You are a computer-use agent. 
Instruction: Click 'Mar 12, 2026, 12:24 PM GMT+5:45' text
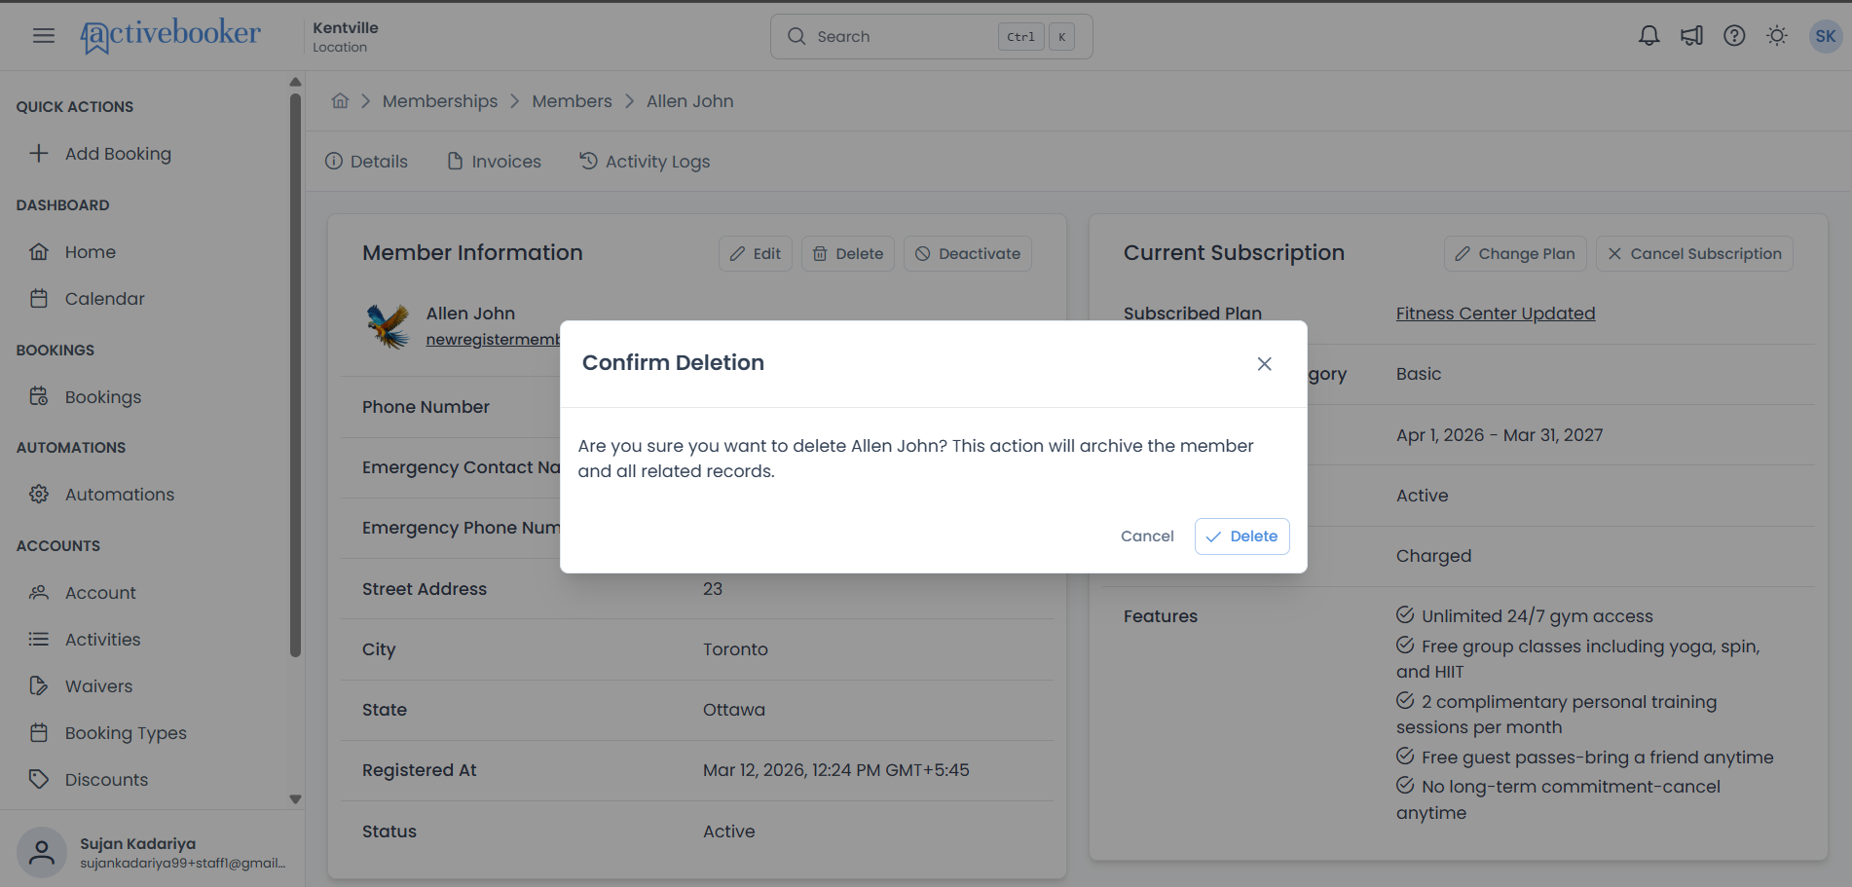coord(836,770)
